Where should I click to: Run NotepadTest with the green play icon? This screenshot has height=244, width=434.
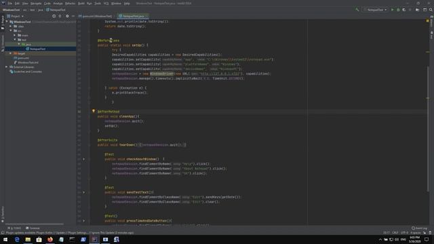tap(392, 9)
